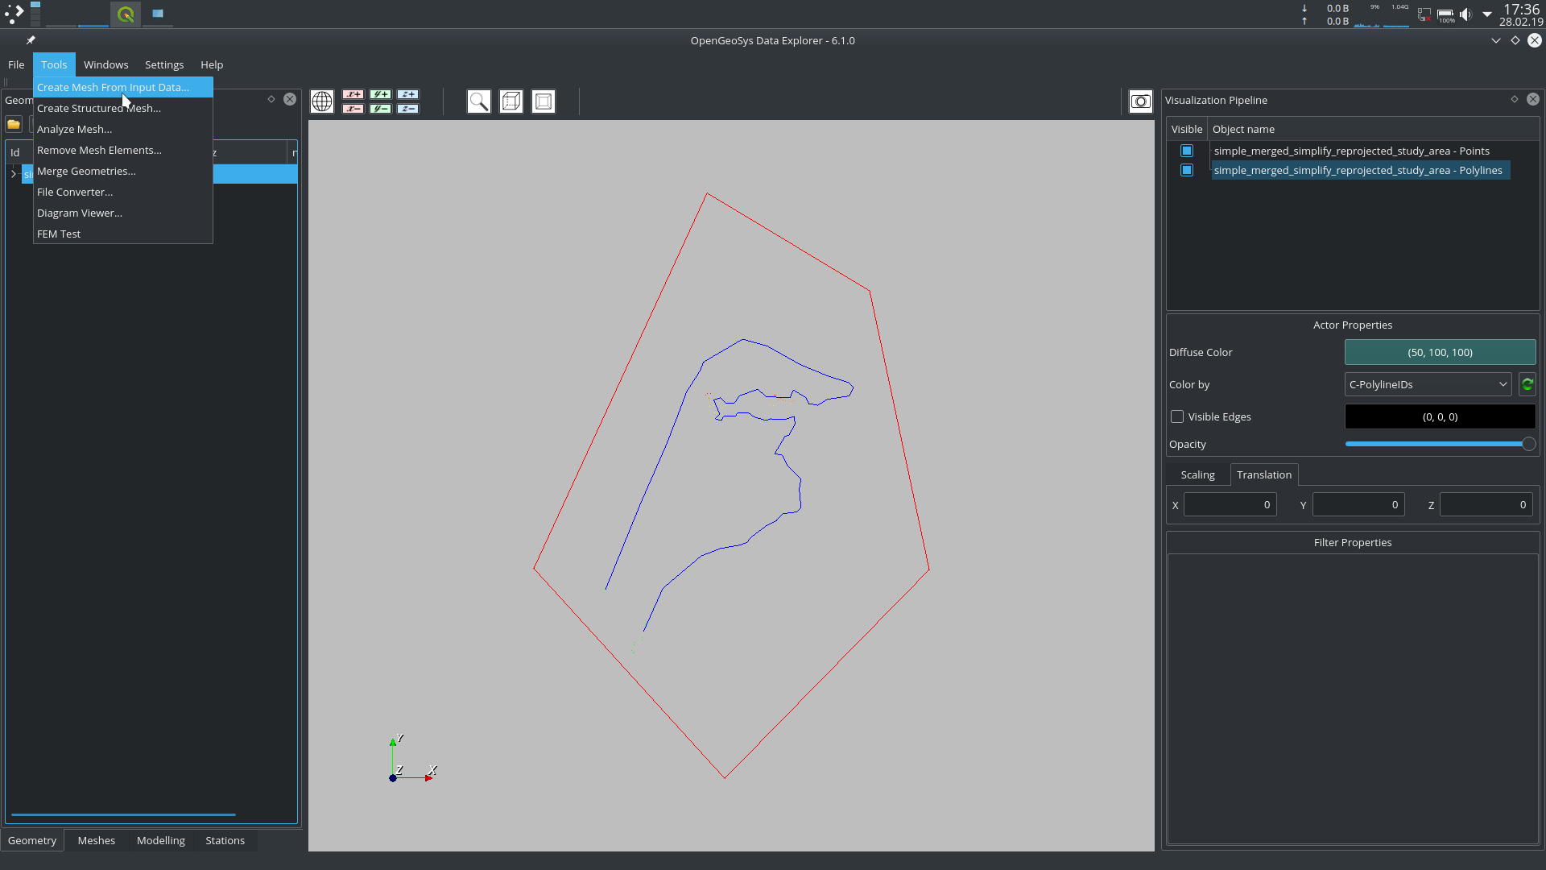Viewport: 1546px width, 870px height.
Task: Select the globe view icon
Action: coord(322,101)
